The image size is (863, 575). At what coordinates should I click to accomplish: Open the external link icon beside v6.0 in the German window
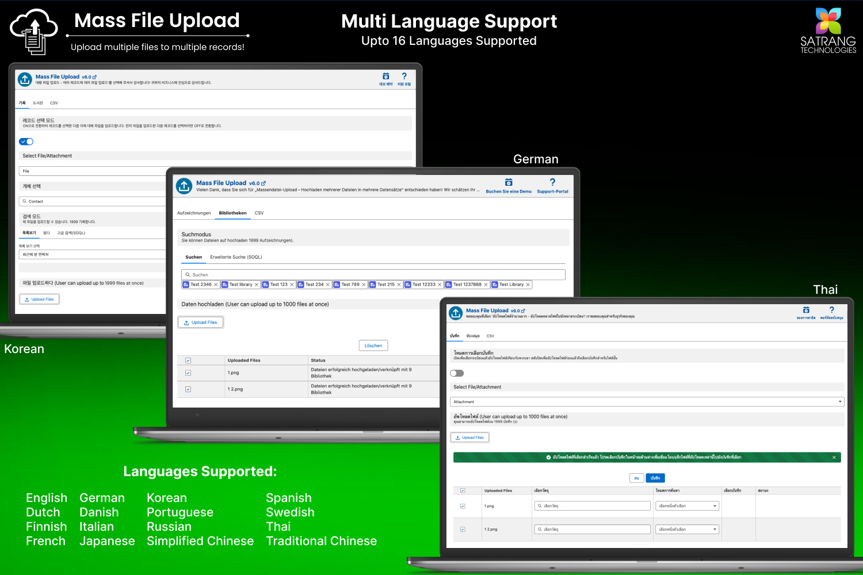pyautogui.click(x=264, y=183)
